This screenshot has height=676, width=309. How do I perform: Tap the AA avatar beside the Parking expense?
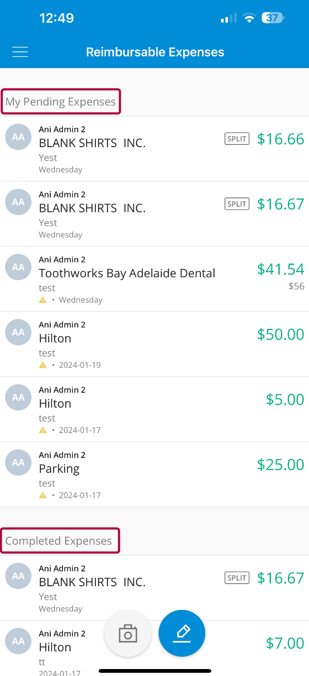pos(18,462)
